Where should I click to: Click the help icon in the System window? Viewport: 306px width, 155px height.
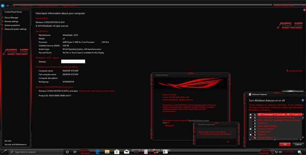point(304,10)
